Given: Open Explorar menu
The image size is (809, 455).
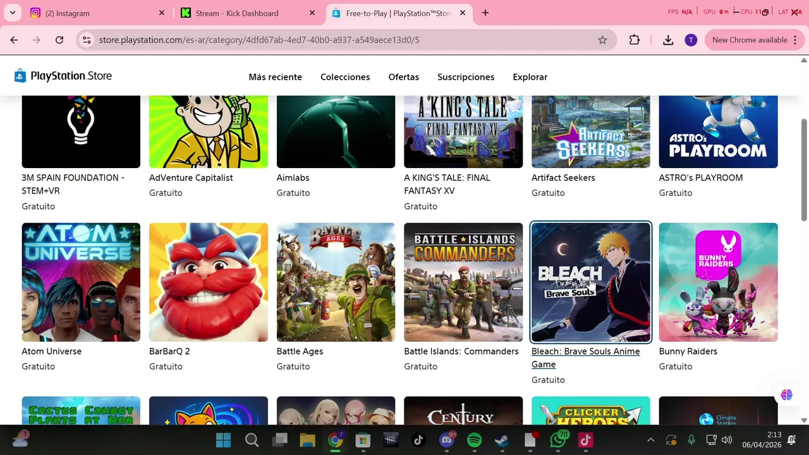Looking at the screenshot, I should point(530,77).
